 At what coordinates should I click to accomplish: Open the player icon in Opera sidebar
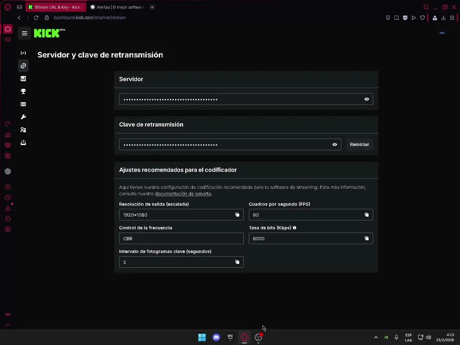pos(8,187)
